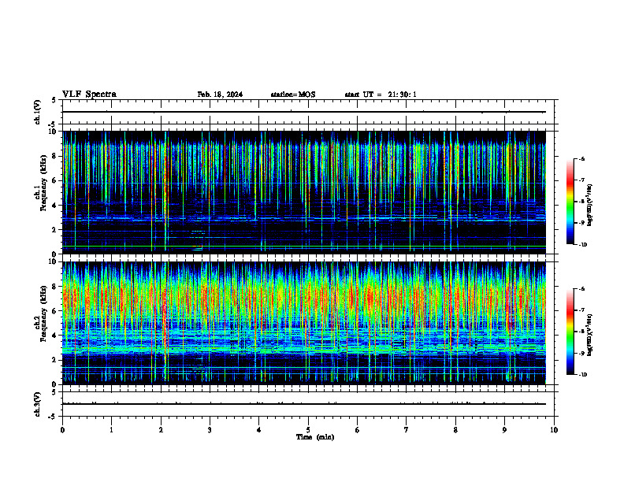
Task: Click the log(PSD) label beside ch.1 colorbar
Action: coord(590,206)
